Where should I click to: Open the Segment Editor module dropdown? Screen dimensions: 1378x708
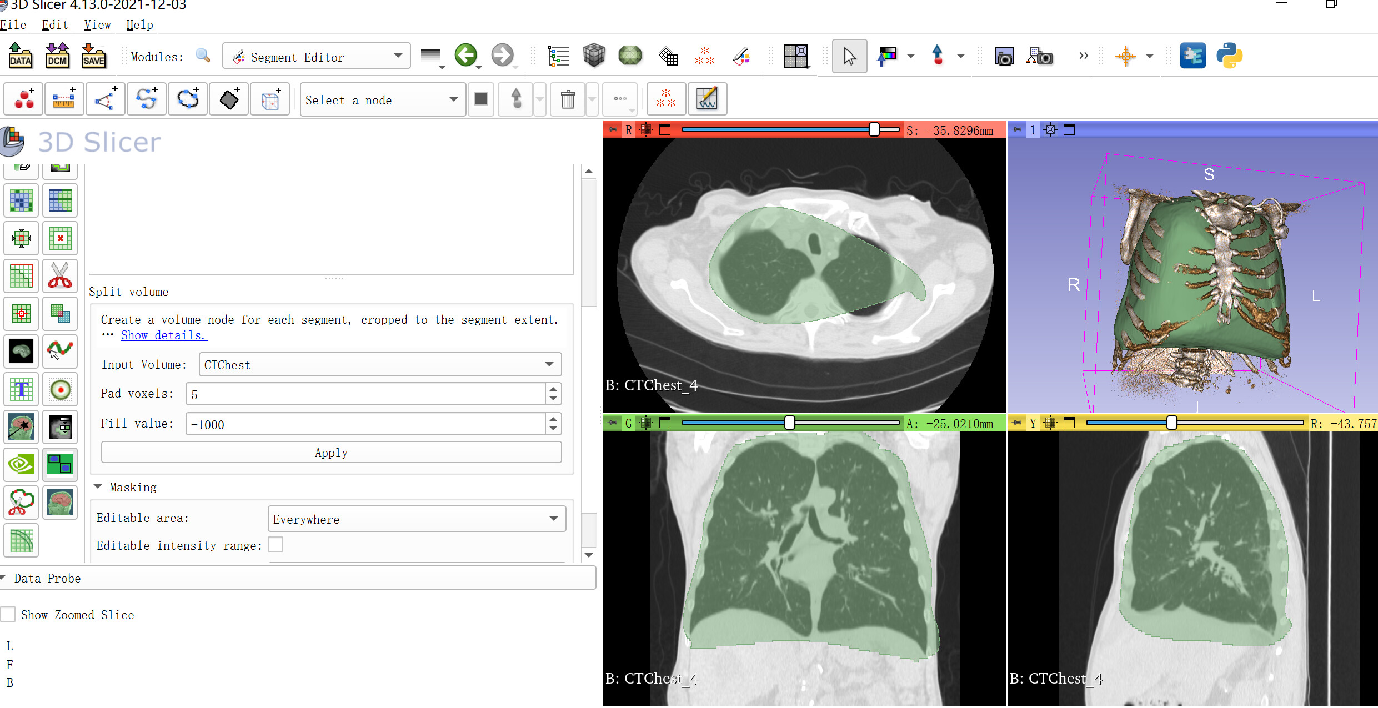click(317, 57)
